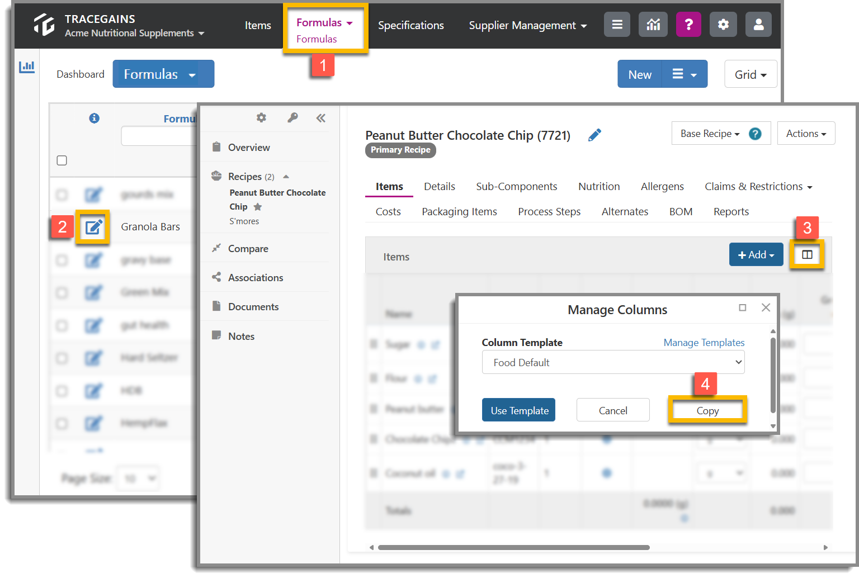Select the checkbox next to Granola Bars
This screenshot has height=578, width=859.
click(62, 226)
